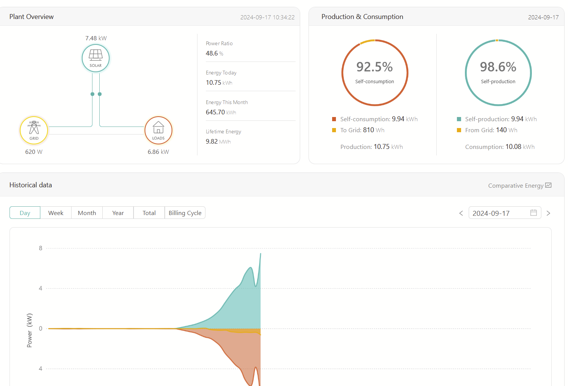The width and height of the screenshot is (568, 386).
Task: Click the 92.5% Self-consumption ring
Action: coord(375,73)
